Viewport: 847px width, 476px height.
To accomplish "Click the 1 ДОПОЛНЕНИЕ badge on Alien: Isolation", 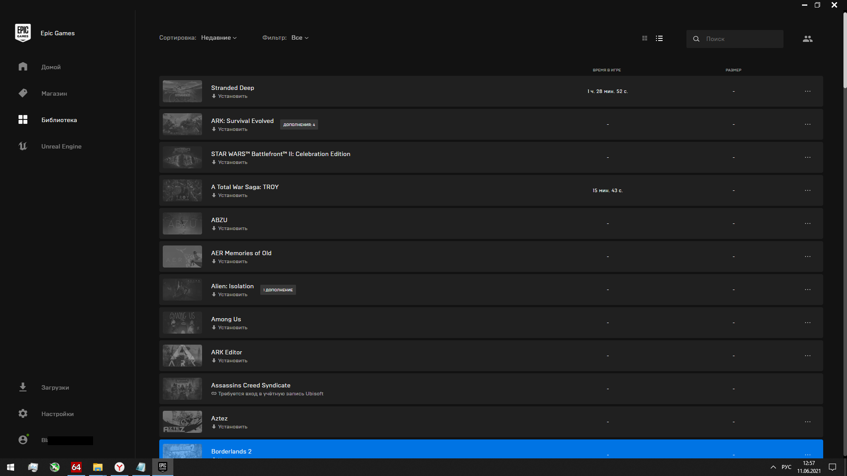I will (278, 290).
